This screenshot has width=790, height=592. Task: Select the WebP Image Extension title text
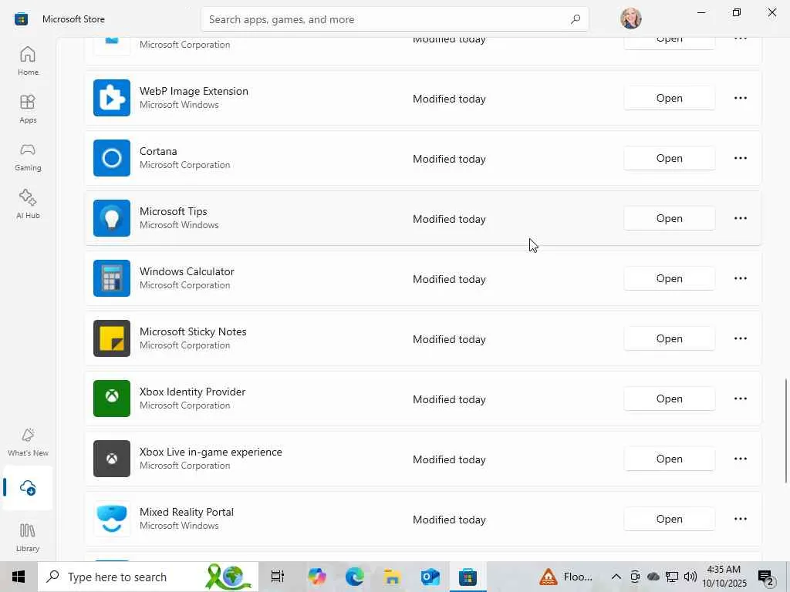coord(194,91)
